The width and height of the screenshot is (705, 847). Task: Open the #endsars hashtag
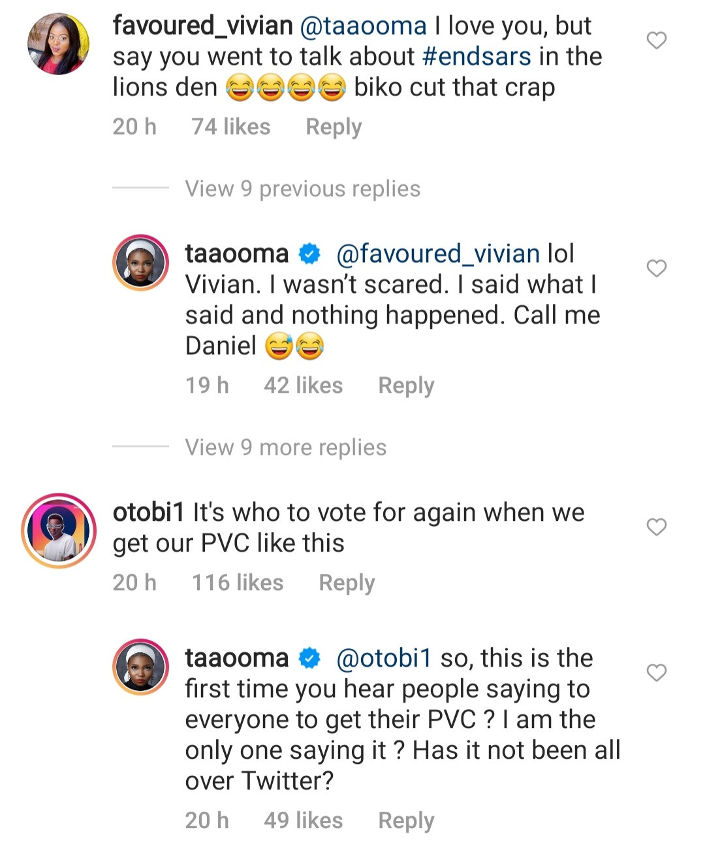477,57
